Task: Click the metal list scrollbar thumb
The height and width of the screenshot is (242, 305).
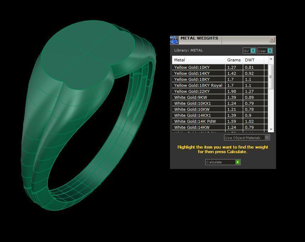Action: pos(271,77)
